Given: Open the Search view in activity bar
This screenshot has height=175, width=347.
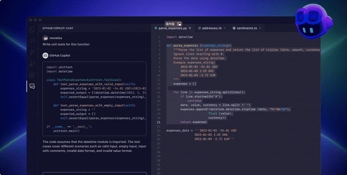Looking at the screenshot, I should (33, 41).
